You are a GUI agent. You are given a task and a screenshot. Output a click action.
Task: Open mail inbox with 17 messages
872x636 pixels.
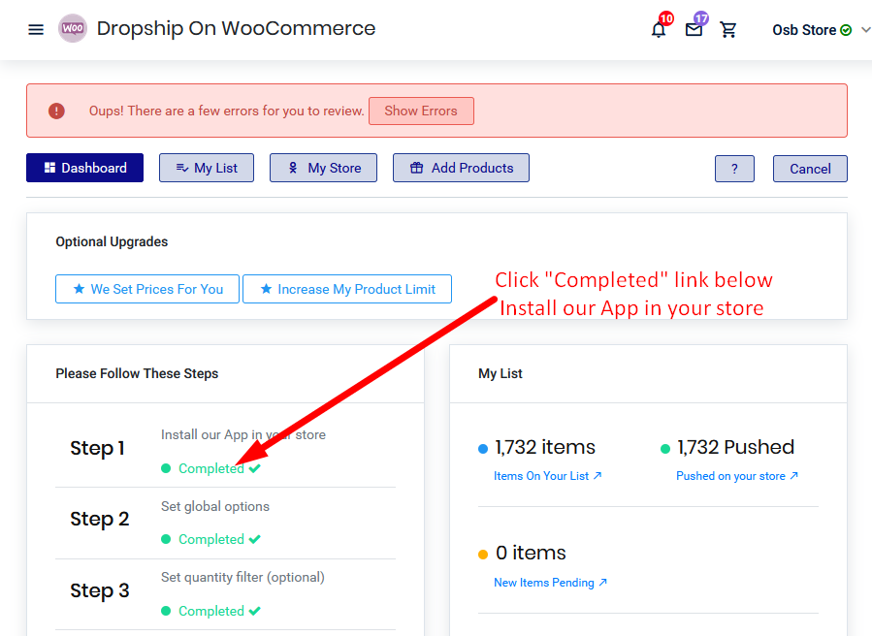coord(694,29)
